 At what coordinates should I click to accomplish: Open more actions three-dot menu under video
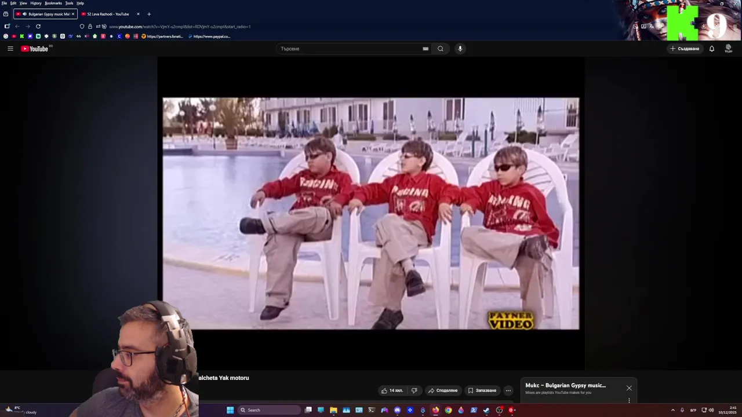pos(508,390)
